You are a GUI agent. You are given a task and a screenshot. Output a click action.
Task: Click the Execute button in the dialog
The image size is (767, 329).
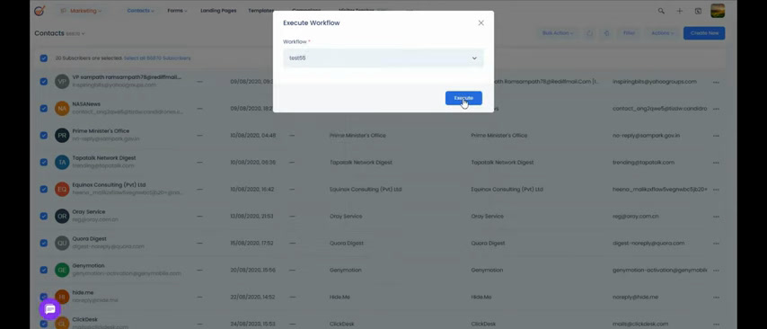[x=463, y=98]
